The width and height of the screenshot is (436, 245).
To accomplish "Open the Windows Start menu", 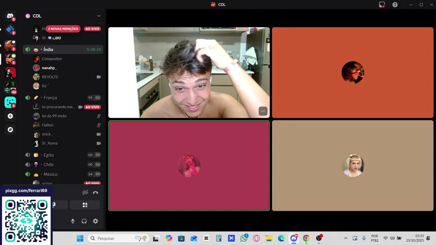I will [x=80, y=238].
